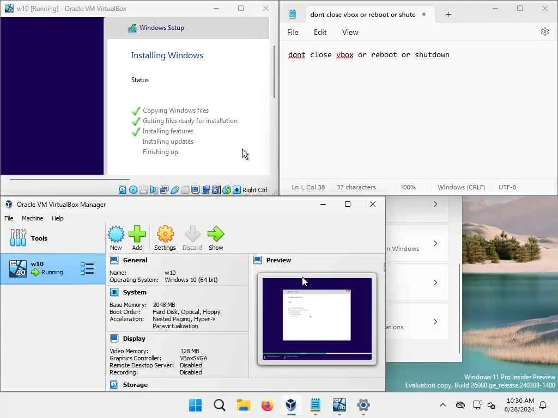This screenshot has width=558, height=418.
Task: Click the VM window horizontal scrollbar
Action: pos(69,180)
